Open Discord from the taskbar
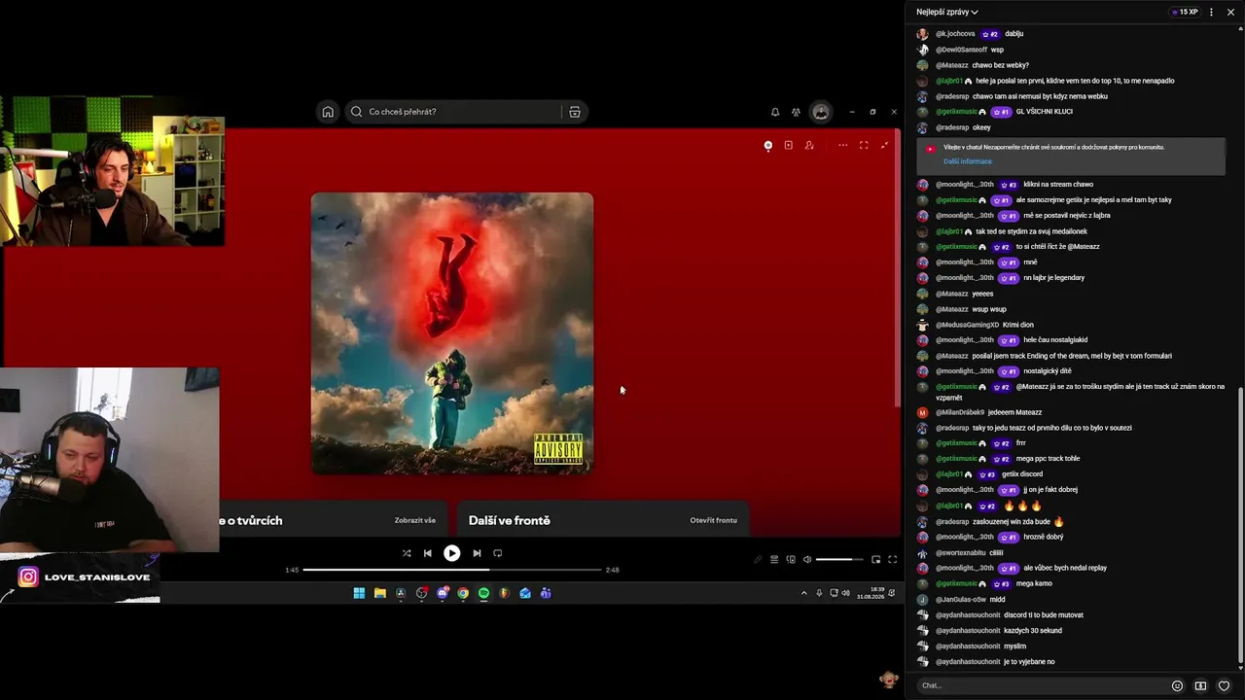The height and width of the screenshot is (700, 1245). (x=443, y=593)
